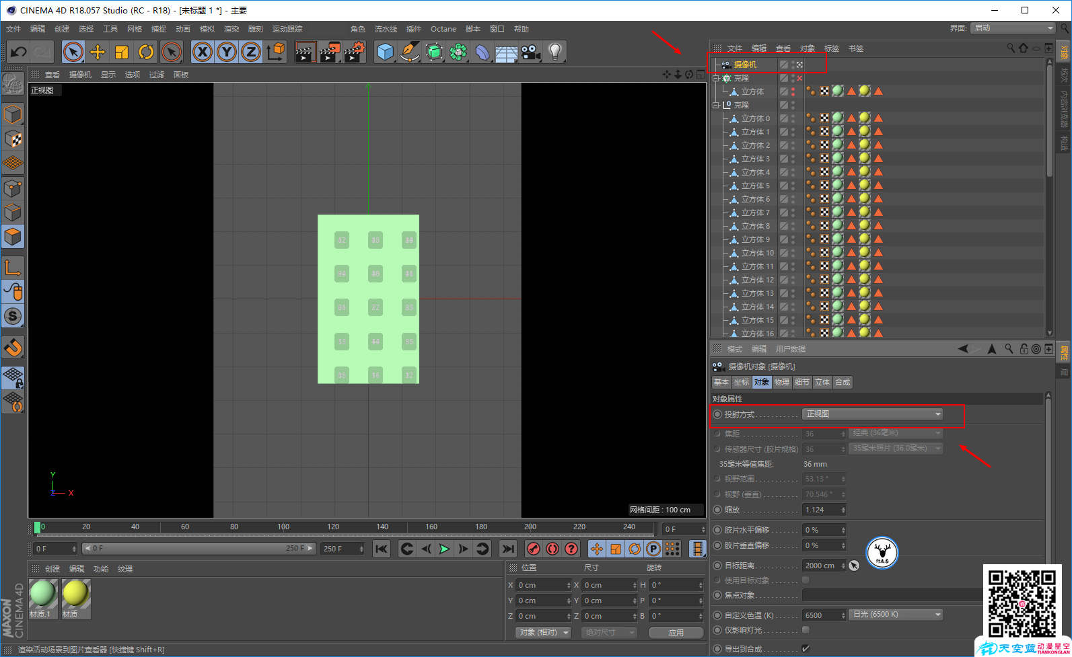The height and width of the screenshot is (657, 1072).
Task: Add a Floor environment object
Action: click(507, 52)
